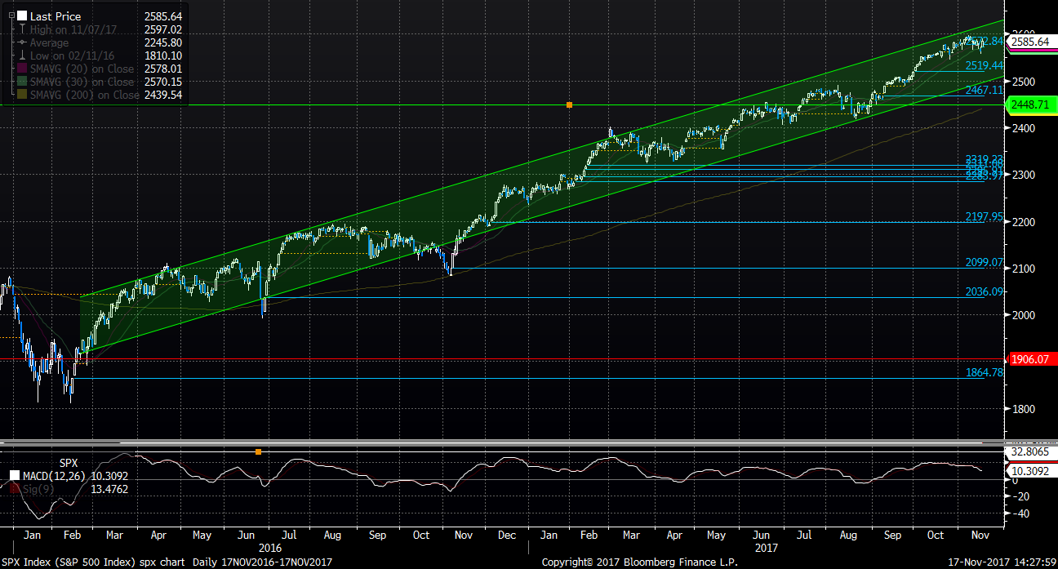The height and width of the screenshot is (569, 1058).
Task: Click the 2000 price axis label
Action: pyautogui.click(x=1024, y=315)
